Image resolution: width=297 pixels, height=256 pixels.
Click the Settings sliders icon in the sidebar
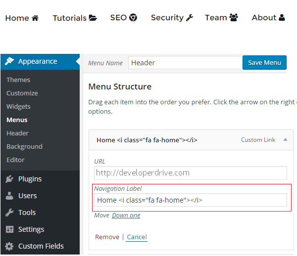coord(9,229)
